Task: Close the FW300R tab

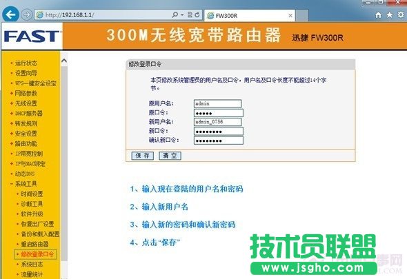Action: click(x=290, y=16)
